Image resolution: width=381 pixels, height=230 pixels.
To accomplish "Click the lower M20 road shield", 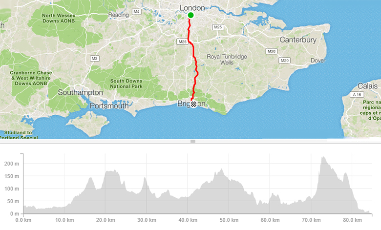I will click(285, 60).
